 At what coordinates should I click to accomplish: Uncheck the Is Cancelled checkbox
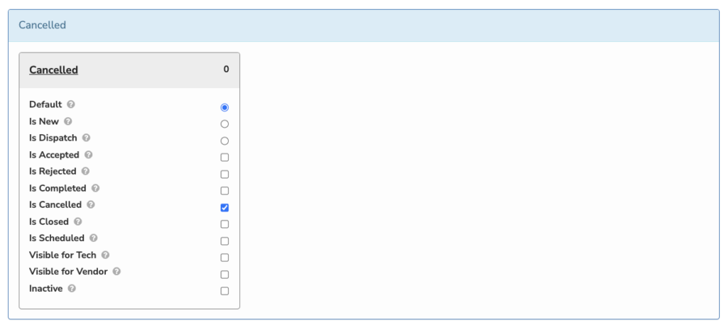tap(224, 208)
